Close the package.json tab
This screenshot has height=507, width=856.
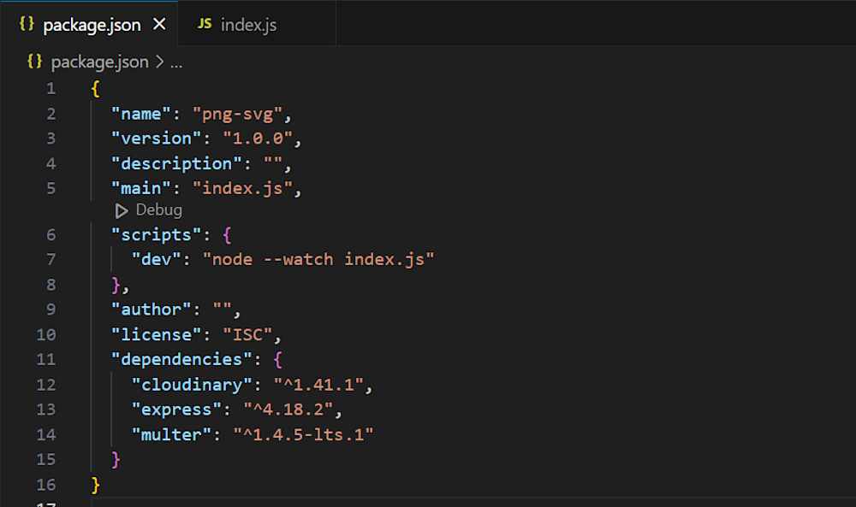pos(159,25)
